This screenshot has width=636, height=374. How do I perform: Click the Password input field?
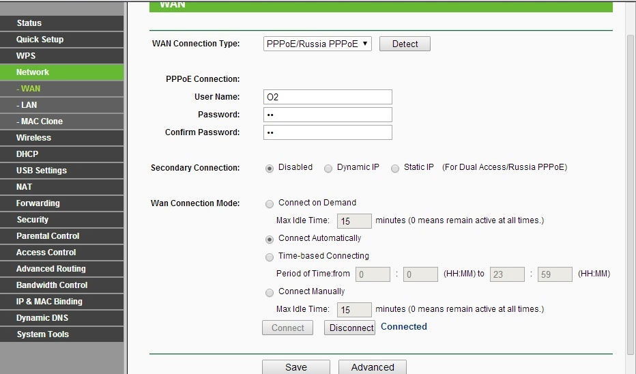click(x=328, y=115)
